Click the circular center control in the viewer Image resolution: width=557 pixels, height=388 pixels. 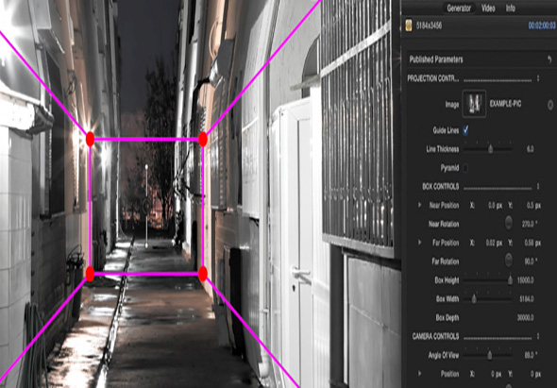(x=146, y=205)
